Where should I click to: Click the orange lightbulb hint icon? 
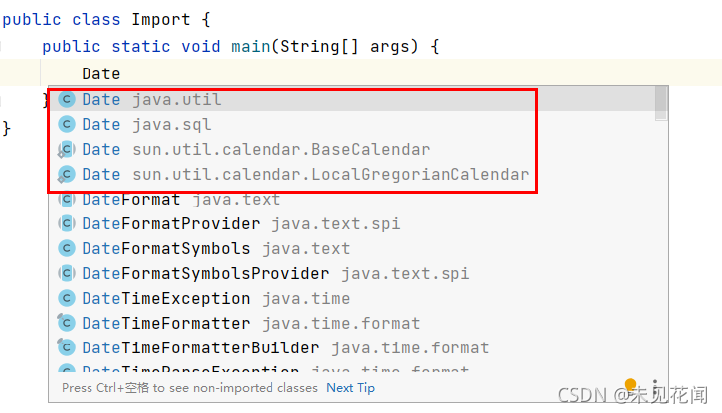click(631, 385)
